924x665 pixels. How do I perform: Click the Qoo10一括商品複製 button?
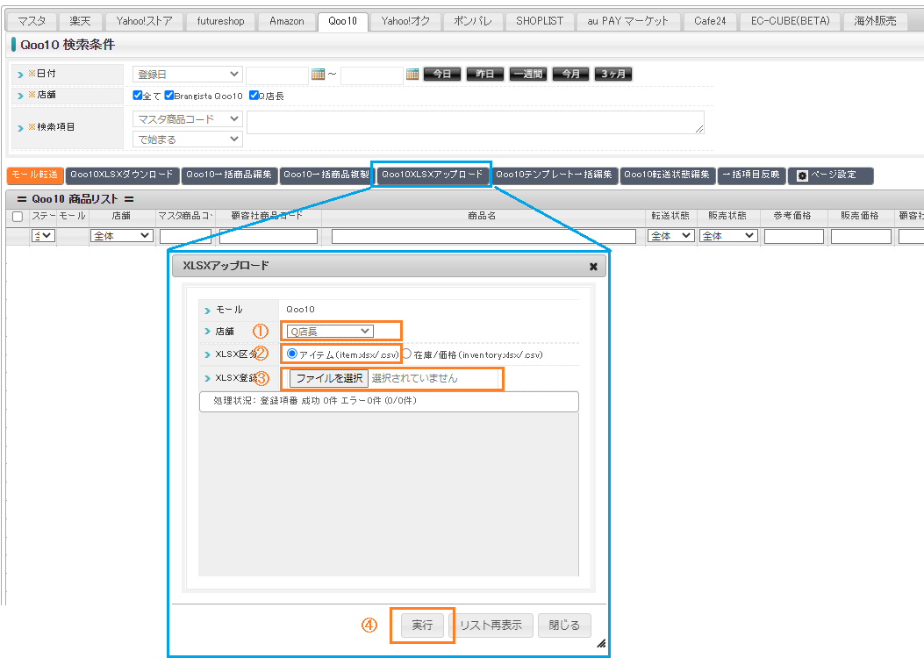pos(326,175)
